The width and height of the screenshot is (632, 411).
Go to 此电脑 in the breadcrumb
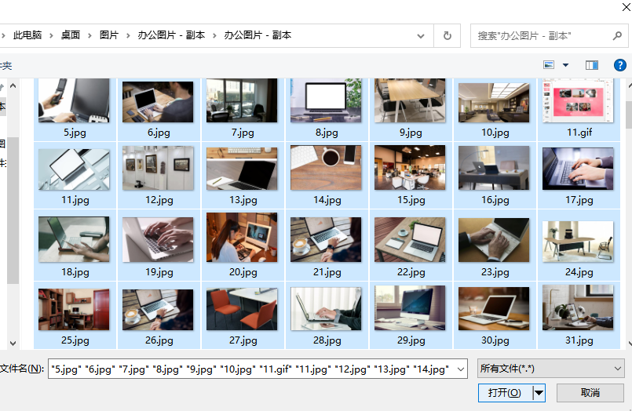click(x=27, y=35)
